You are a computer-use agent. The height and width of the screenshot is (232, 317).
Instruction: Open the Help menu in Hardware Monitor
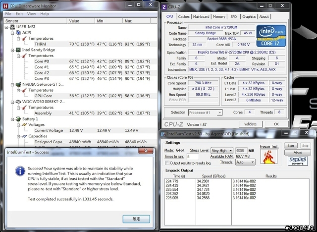click(45, 14)
